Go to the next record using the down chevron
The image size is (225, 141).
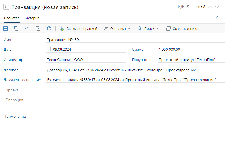coord(217,7)
